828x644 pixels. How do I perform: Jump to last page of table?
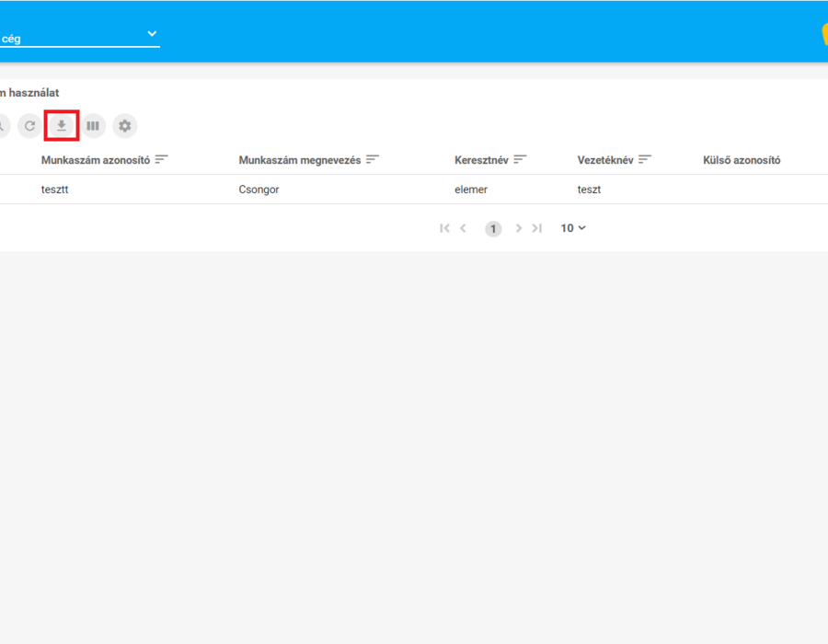537,228
